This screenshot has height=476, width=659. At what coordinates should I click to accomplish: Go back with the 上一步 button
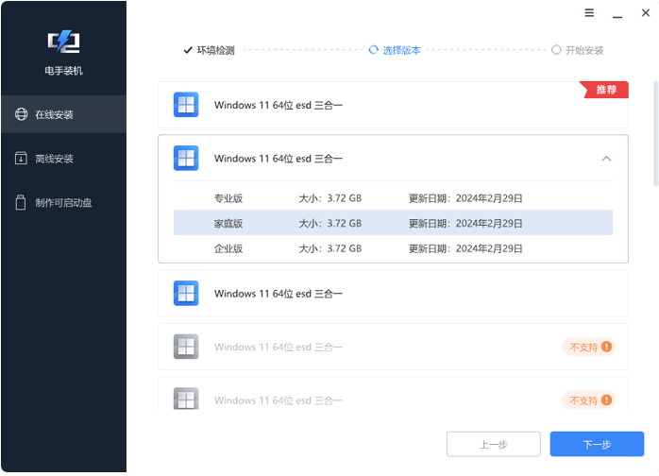pyautogui.click(x=494, y=444)
